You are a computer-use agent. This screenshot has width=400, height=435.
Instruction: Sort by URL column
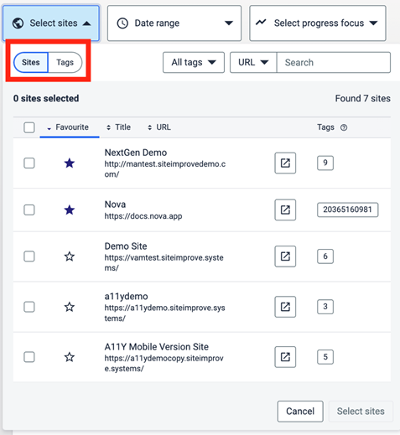tap(159, 127)
